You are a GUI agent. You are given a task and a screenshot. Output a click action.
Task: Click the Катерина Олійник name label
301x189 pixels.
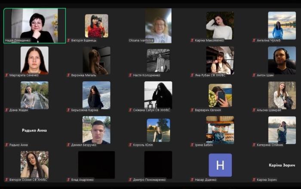point(270,145)
